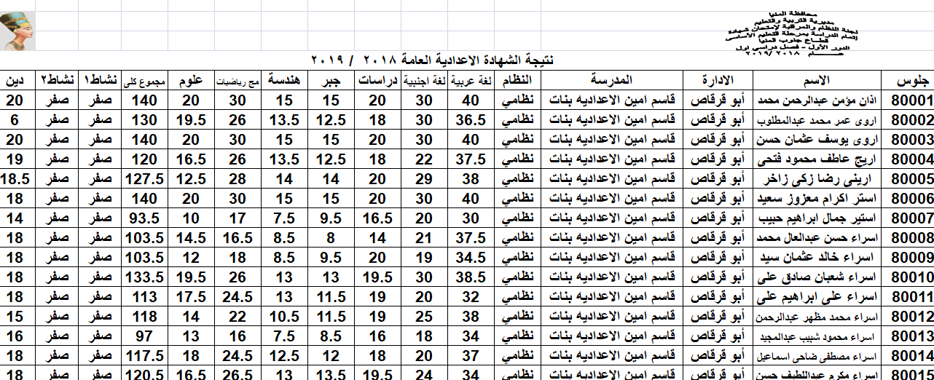Click the 'مجموع كلى' header cell
The height and width of the screenshot is (380, 934).
[x=145, y=80]
